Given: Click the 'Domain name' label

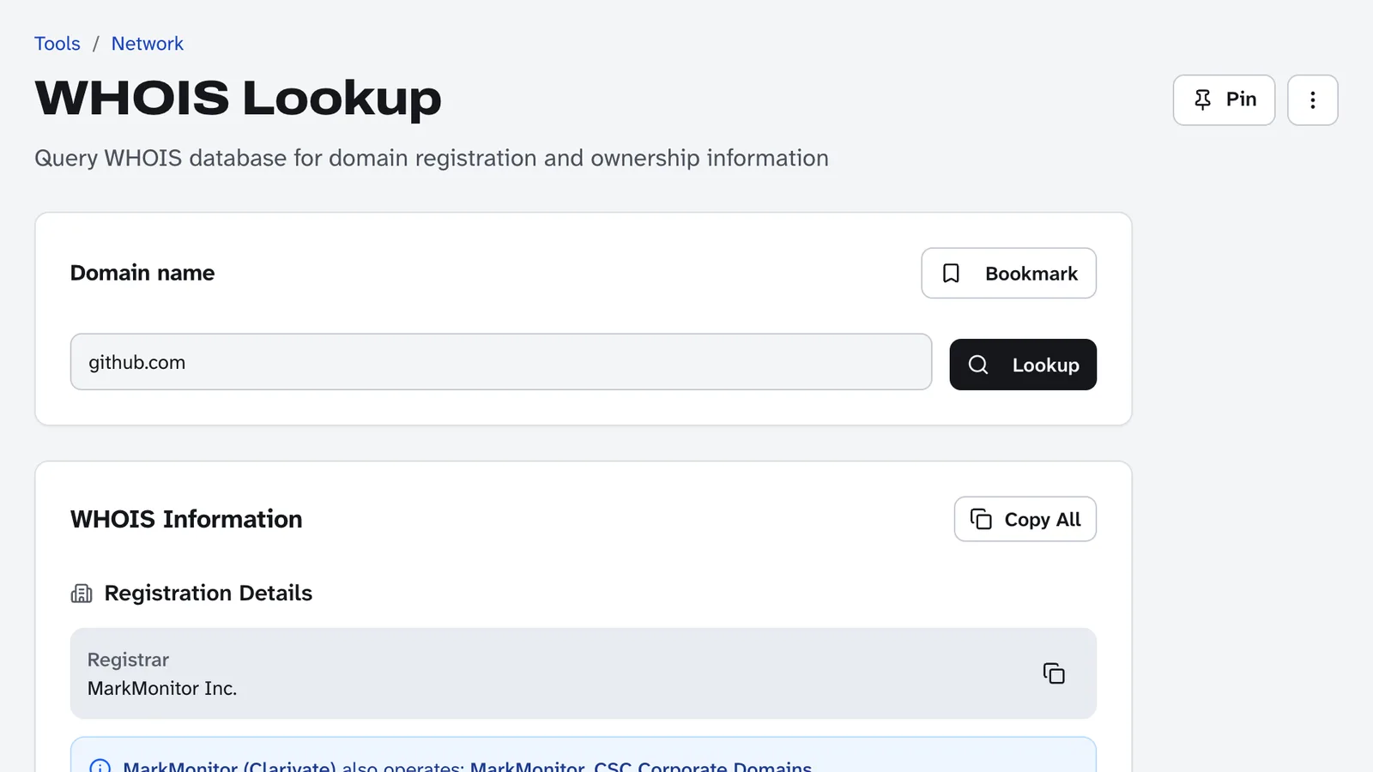Looking at the screenshot, I should 142,273.
